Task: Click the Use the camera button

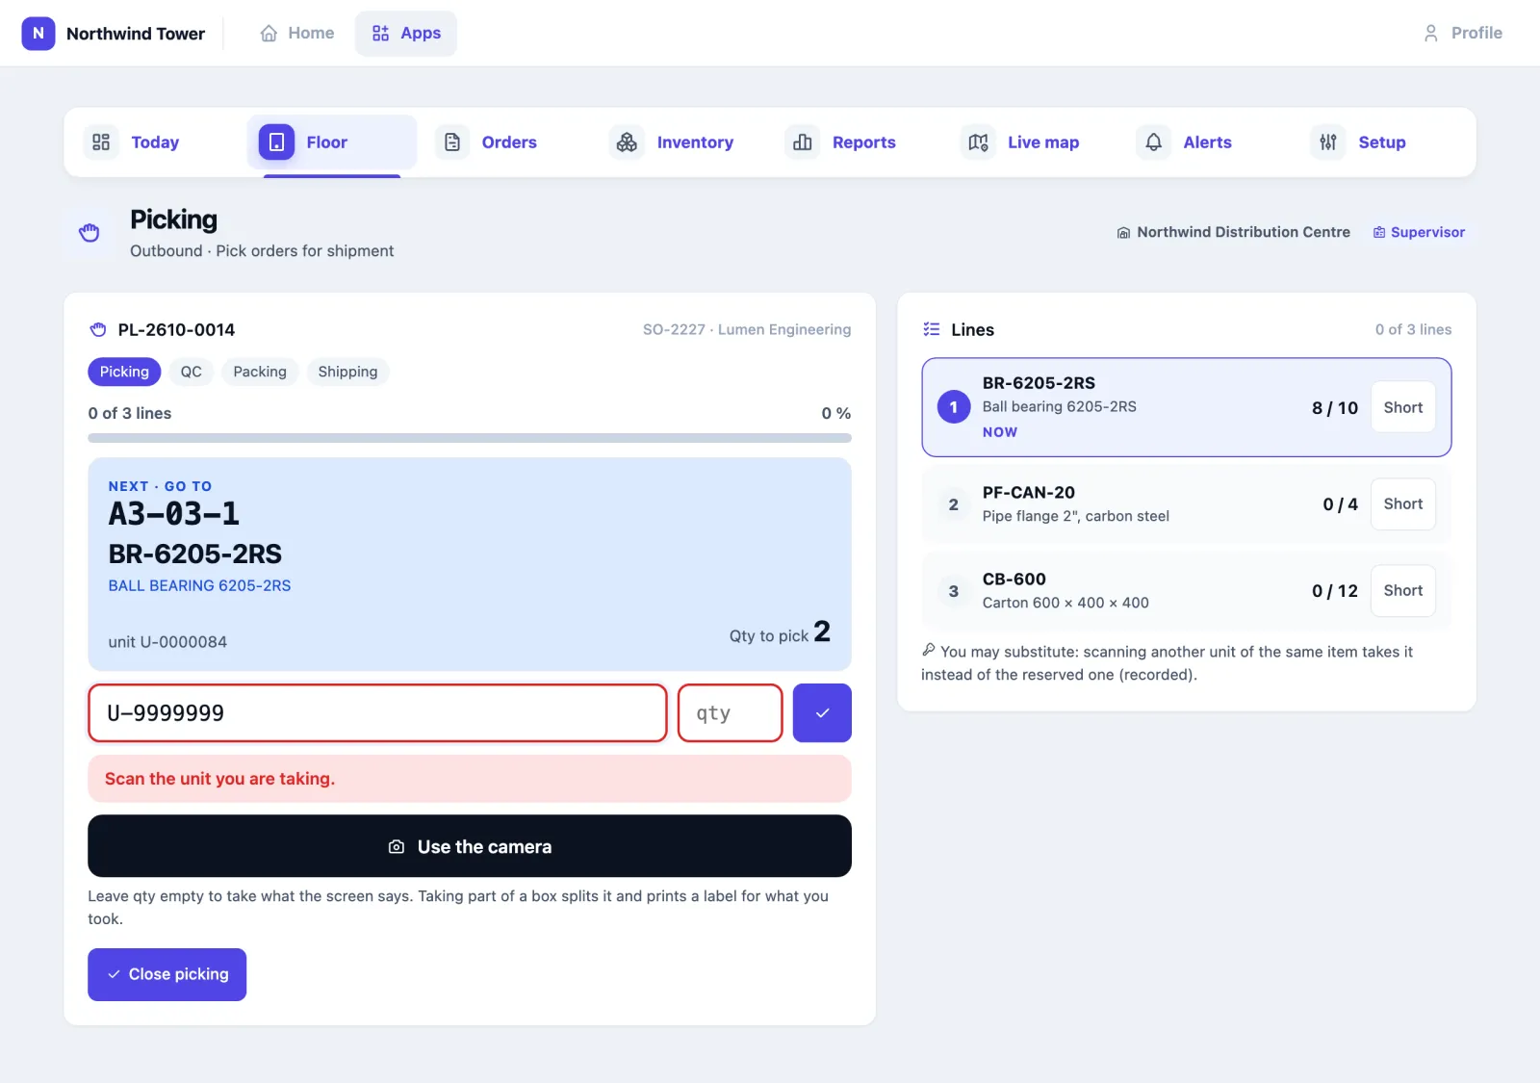Action: click(x=470, y=846)
